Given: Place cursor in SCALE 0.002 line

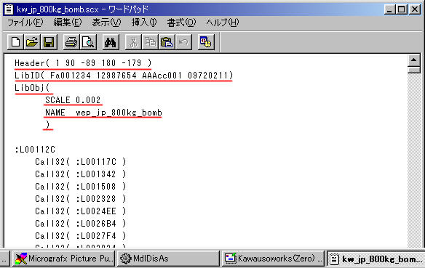Looking at the screenshot, I should pos(73,100).
